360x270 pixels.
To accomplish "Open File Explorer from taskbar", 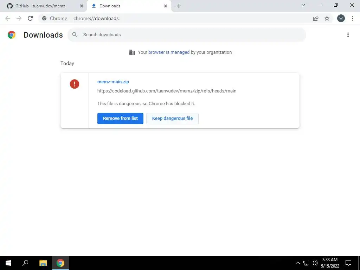I will [43, 263].
